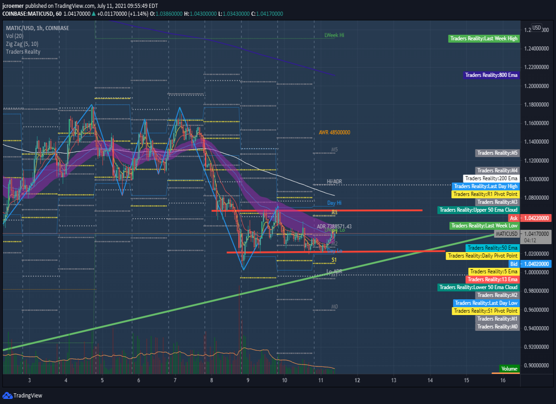The width and height of the screenshot is (556, 404).
Task: Click the Traders Reality:5 Ema label
Action: coord(494,271)
